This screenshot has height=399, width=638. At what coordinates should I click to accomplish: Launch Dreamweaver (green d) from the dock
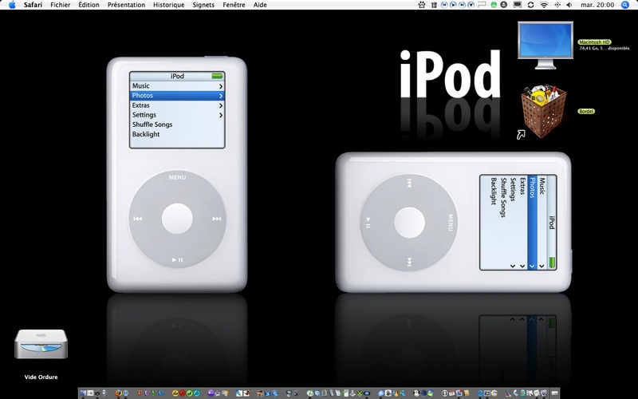coord(190,393)
